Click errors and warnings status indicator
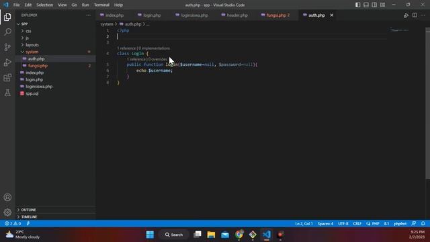Image resolution: width=430 pixels, height=242 pixels. (13, 224)
